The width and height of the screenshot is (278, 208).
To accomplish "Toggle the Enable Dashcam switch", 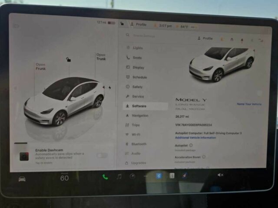I will pyautogui.click(x=102, y=156).
